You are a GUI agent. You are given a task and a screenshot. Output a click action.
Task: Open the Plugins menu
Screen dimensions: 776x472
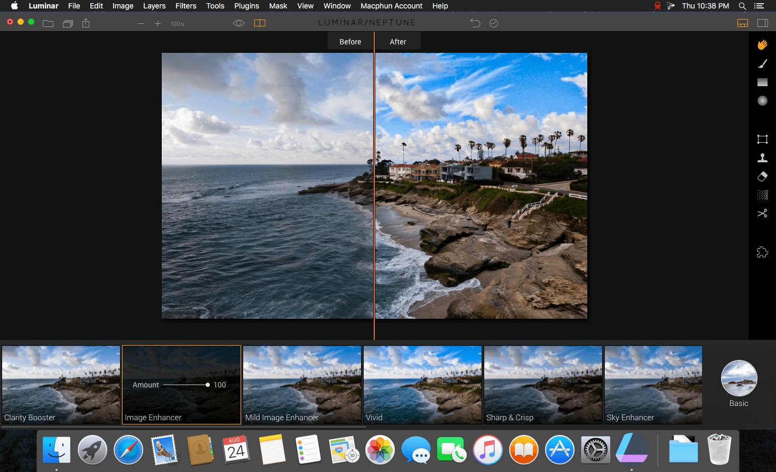(x=246, y=6)
